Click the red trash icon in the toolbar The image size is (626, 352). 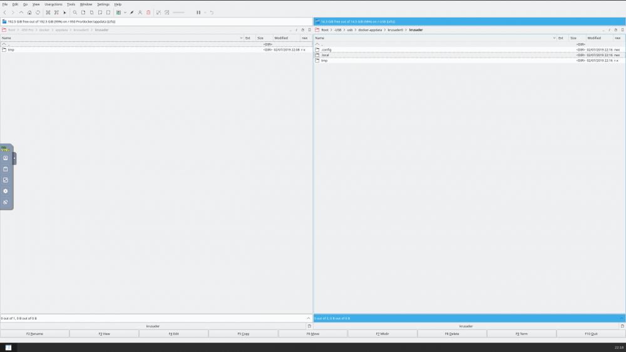(148, 13)
